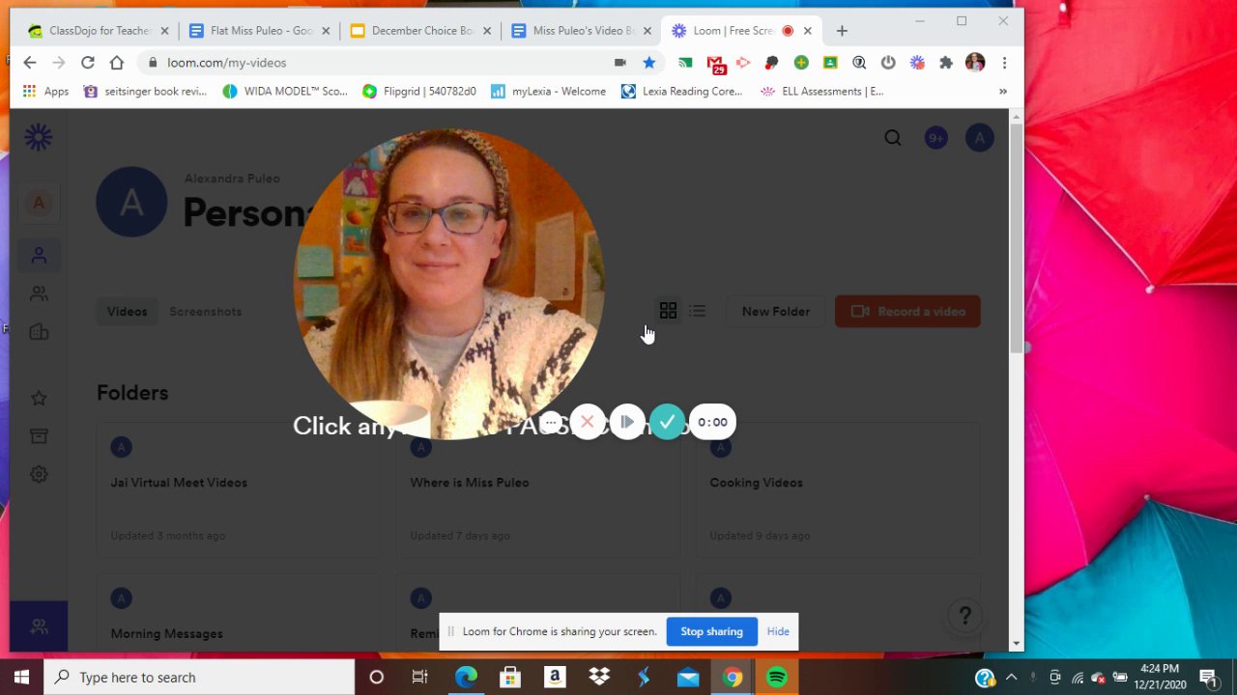Screen dimensions: 1237x695
Task: Click the New Folder button
Action: point(776,312)
